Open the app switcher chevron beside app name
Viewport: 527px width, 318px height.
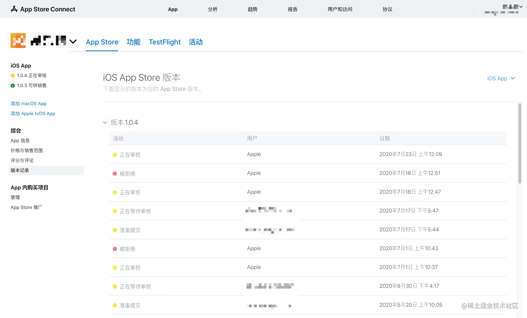pos(73,42)
